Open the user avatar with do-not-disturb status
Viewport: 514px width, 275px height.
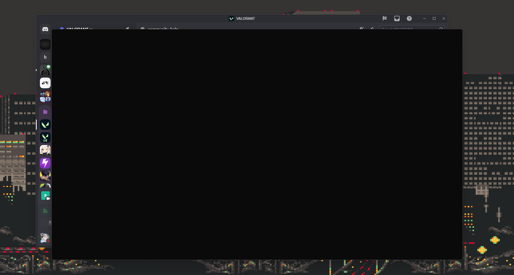coord(45,238)
